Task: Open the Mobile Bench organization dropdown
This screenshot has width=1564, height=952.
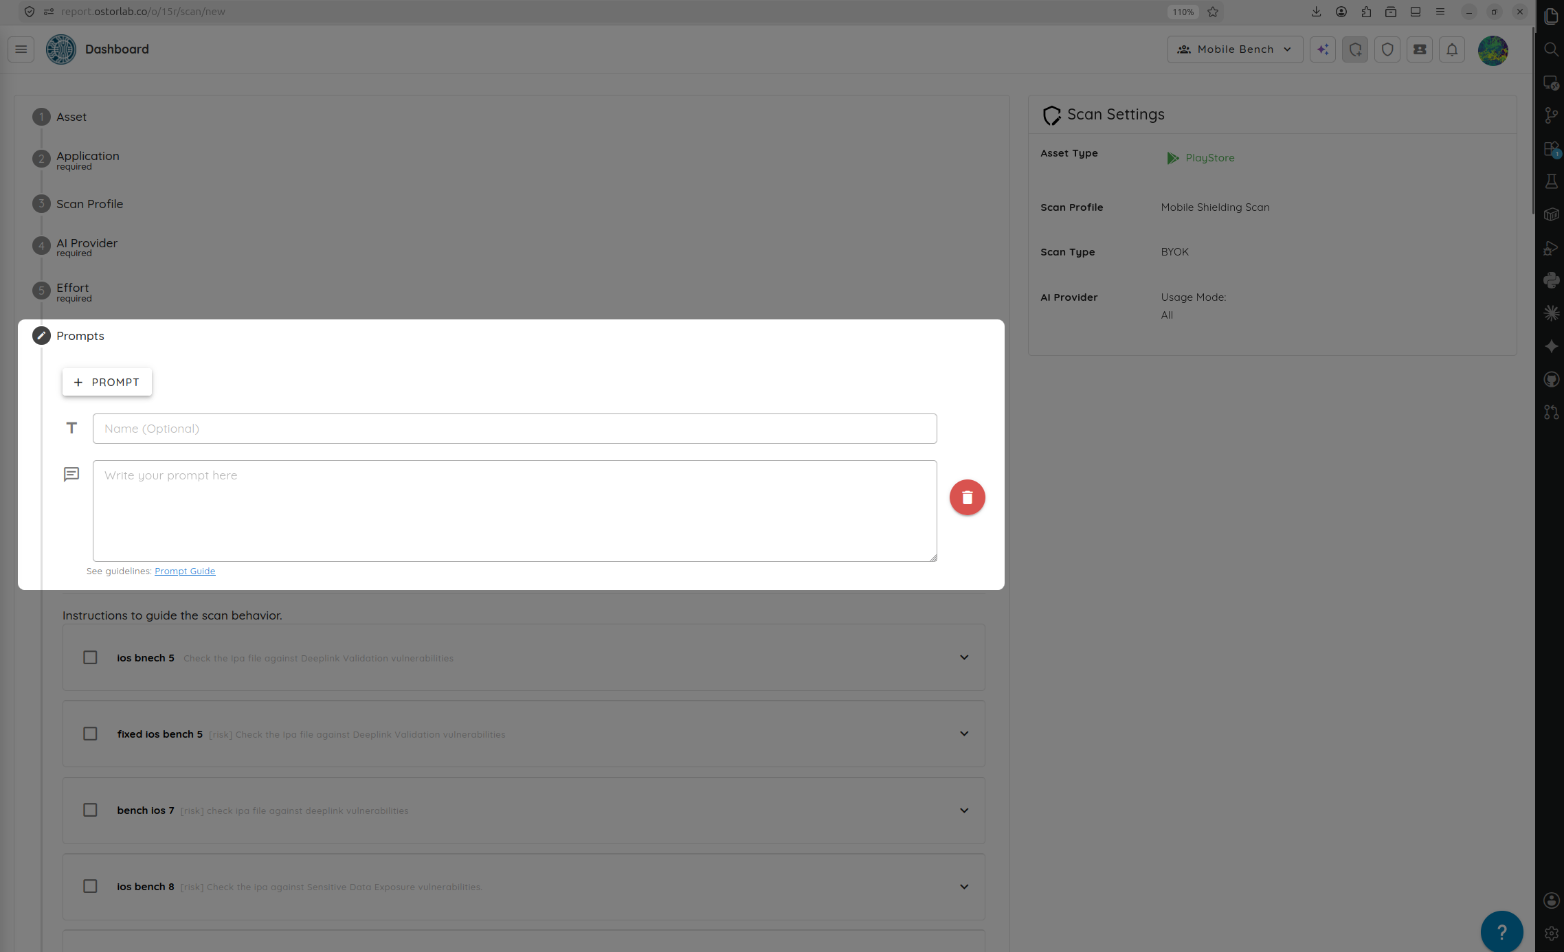Action: (x=1235, y=49)
